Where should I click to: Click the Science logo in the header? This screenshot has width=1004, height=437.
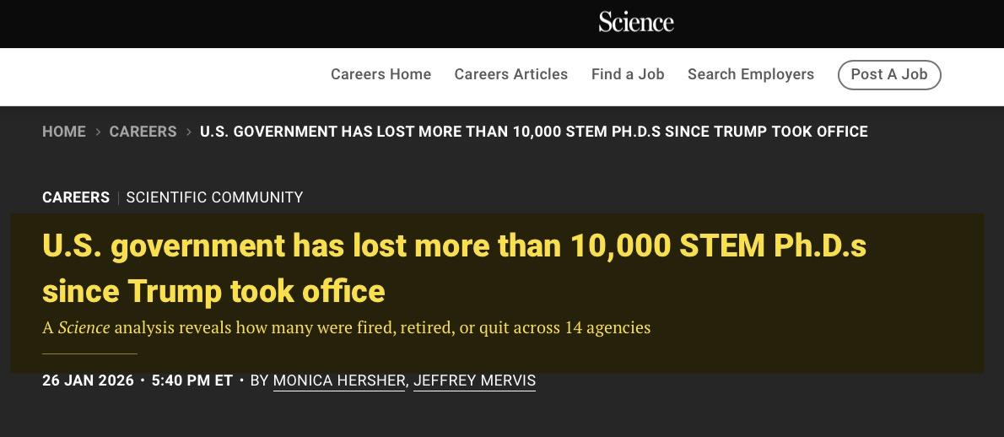click(636, 22)
